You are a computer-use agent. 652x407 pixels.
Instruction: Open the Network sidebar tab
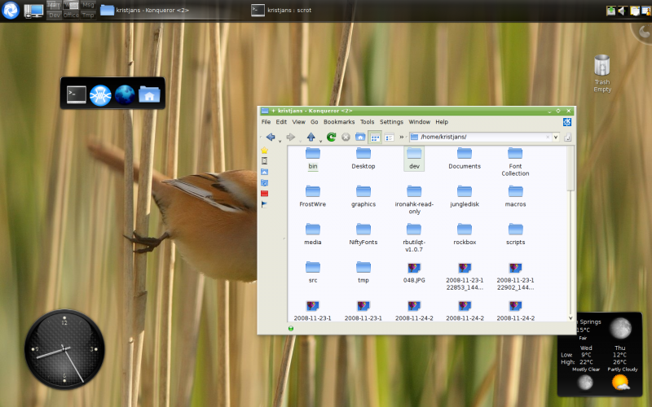pos(264,182)
